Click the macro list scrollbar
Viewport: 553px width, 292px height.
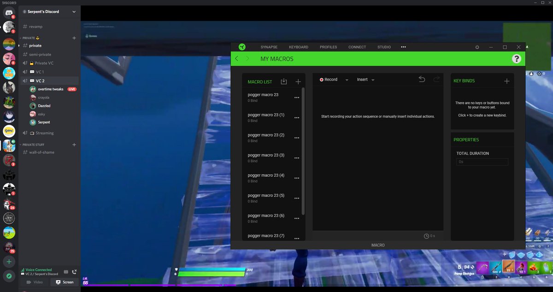click(x=303, y=152)
